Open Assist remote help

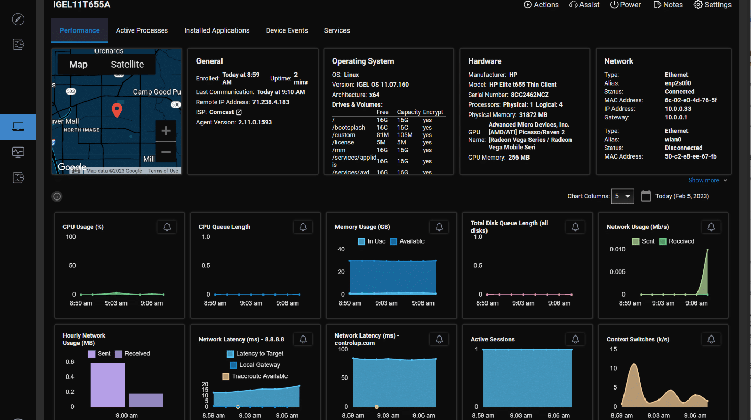[584, 5]
